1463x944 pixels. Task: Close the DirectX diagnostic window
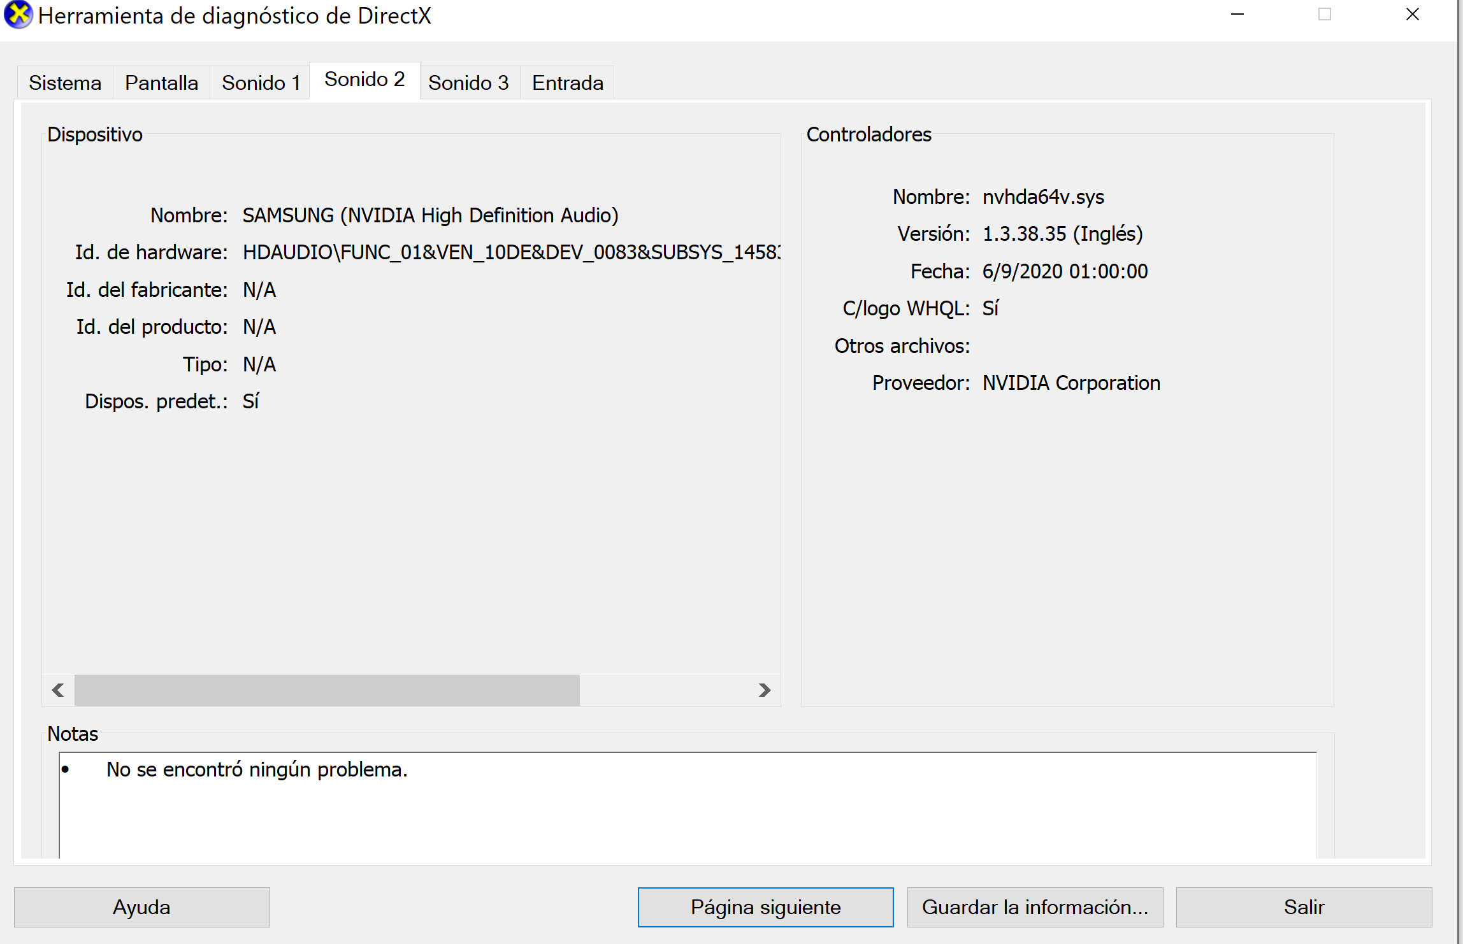[1412, 15]
